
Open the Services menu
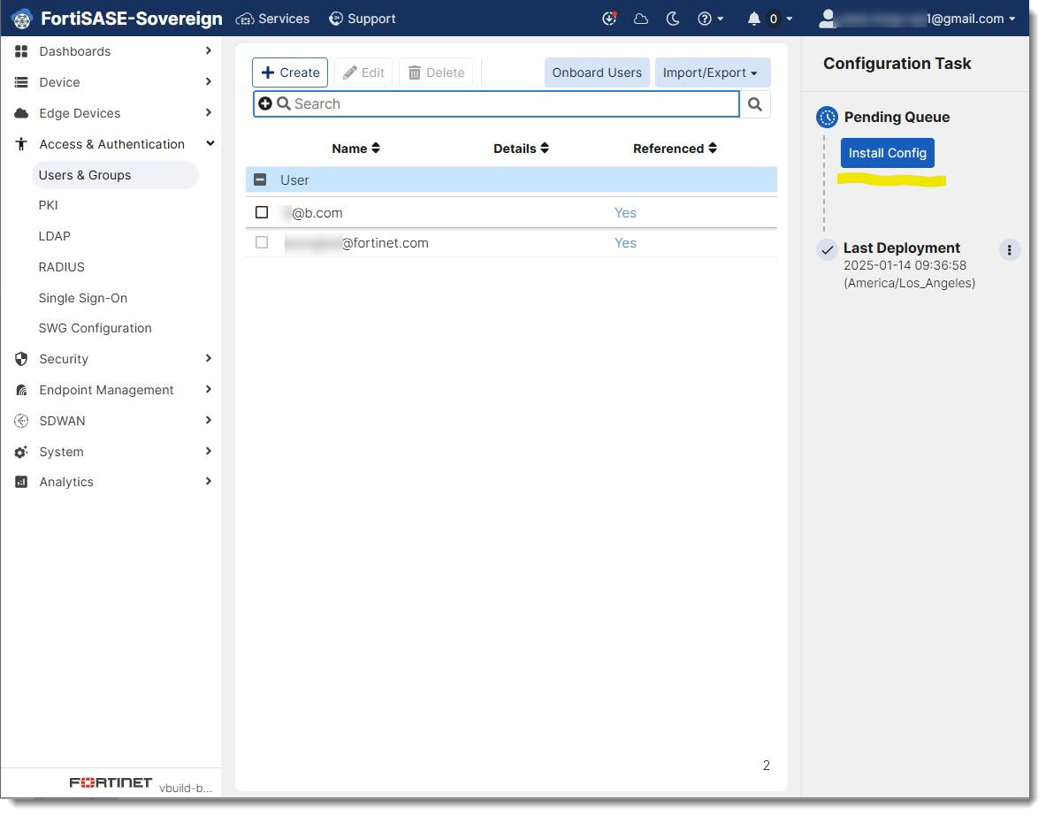coord(273,19)
